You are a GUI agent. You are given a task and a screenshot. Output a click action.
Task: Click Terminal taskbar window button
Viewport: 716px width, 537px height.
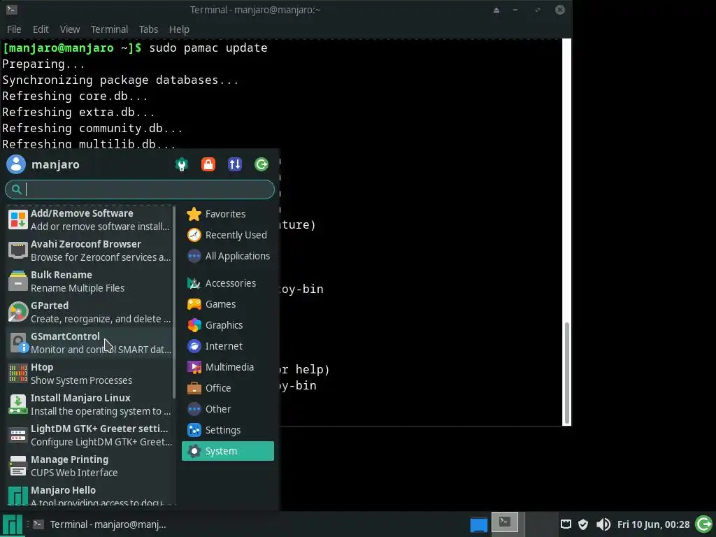[x=99, y=524]
